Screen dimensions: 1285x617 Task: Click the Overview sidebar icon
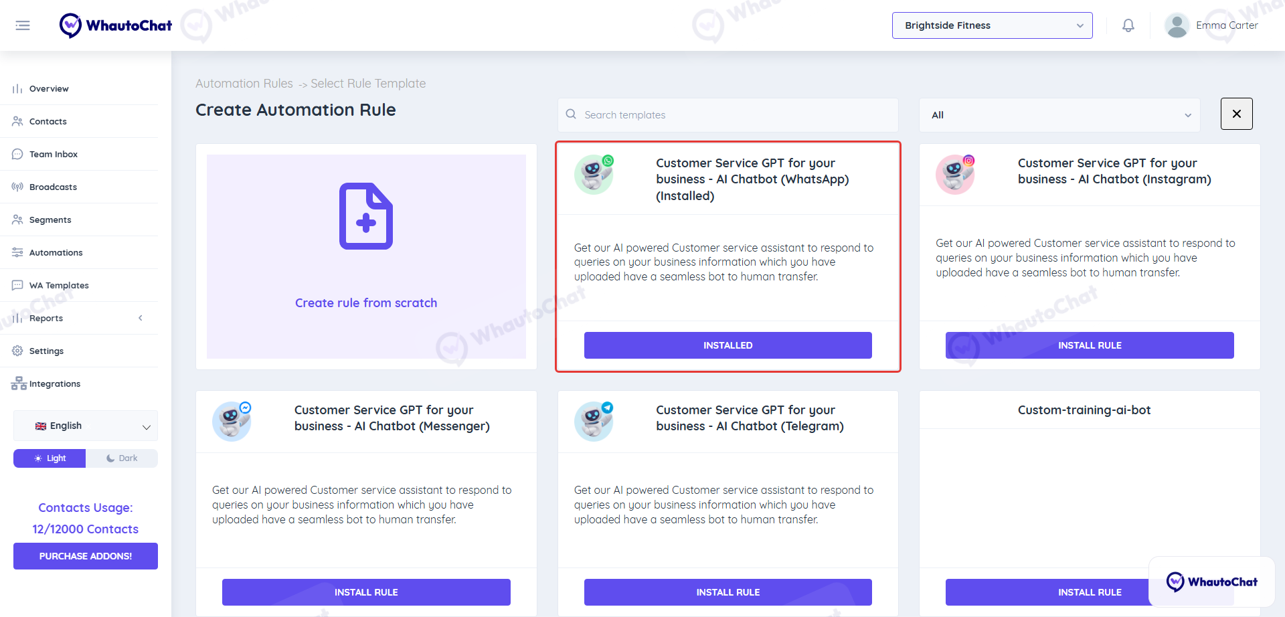pos(17,89)
